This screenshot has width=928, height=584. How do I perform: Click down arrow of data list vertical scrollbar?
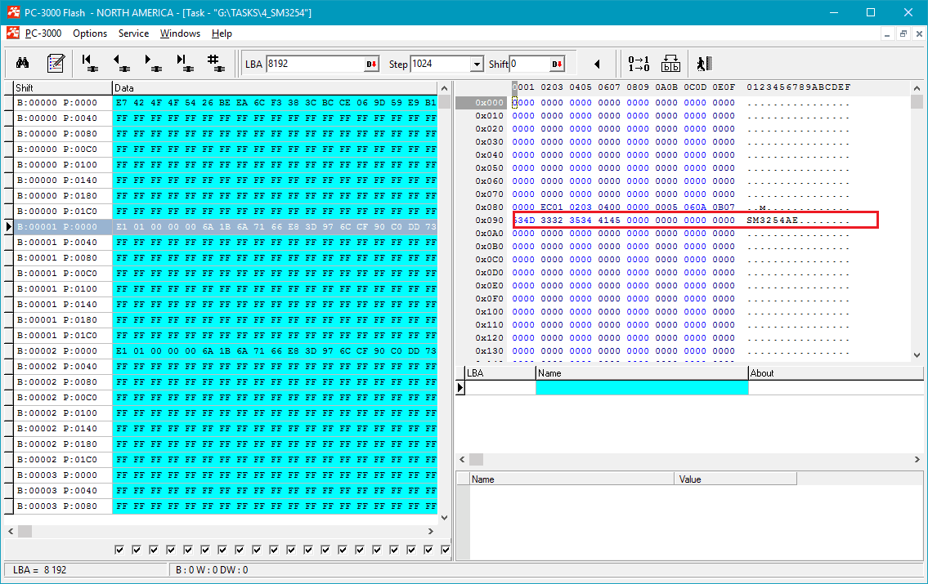point(445,518)
